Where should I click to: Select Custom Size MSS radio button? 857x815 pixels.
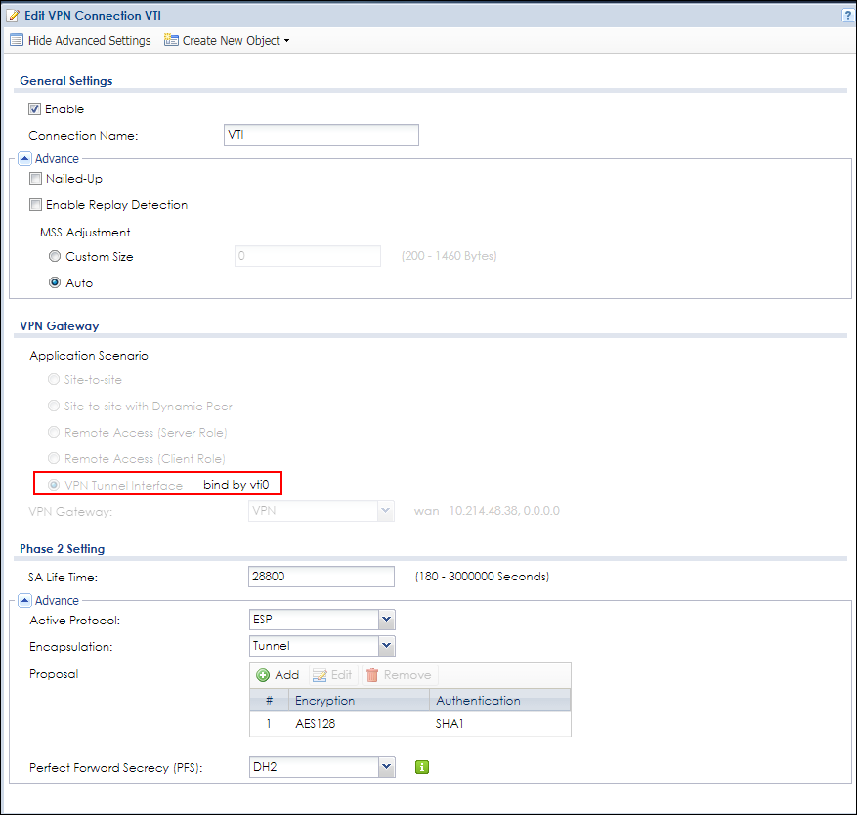[x=55, y=257]
